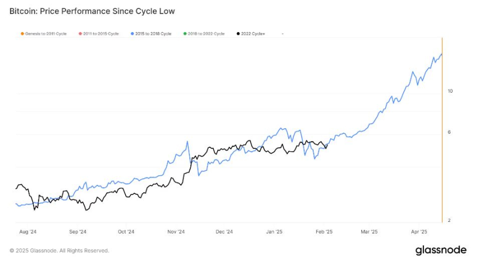This screenshot has width=483, height=268.
Task: Click the Aug '24 x-axis label
Action: click(x=28, y=231)
